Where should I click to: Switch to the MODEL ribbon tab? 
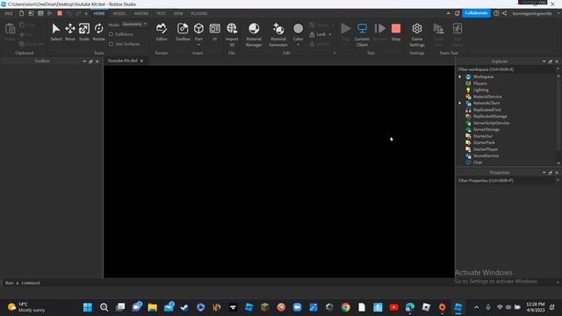[x=119, y=13]
